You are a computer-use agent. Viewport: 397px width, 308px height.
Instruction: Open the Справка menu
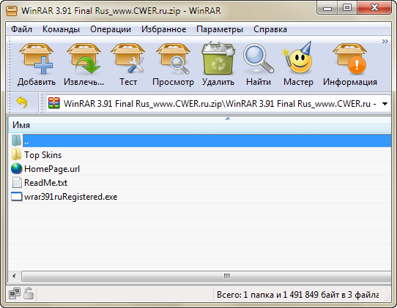click(270, 29)
